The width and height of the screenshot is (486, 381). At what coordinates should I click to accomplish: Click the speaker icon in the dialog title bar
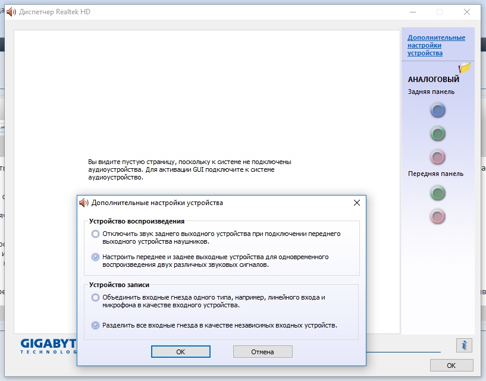[x=84, y=203]
